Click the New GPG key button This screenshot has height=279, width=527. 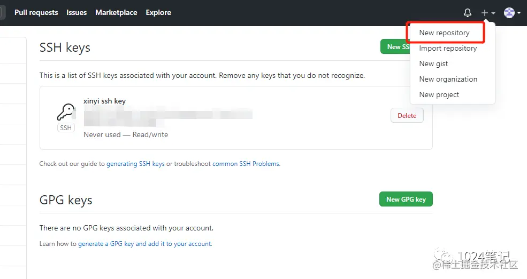click(406, 199)
